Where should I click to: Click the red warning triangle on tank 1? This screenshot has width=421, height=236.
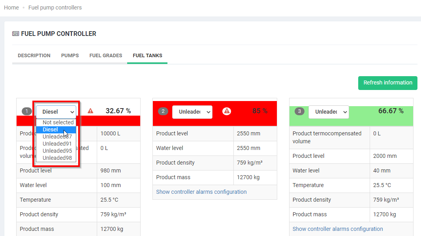(90, 111)
